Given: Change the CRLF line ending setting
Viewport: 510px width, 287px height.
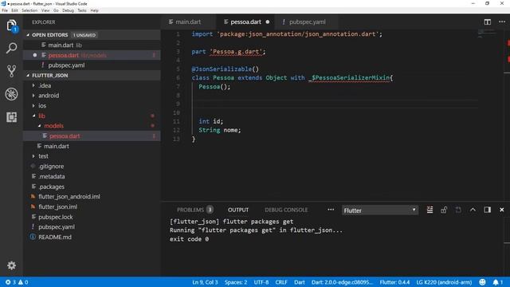Looking at the screenshot, I should [x=281, y=282].
